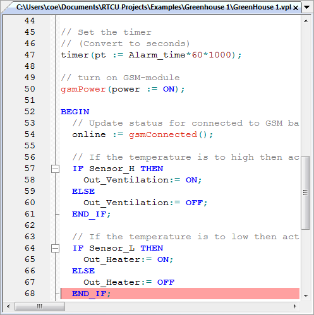Click the BEGIN keyword
The image size is (314, 315).
[x=75, y=112]
